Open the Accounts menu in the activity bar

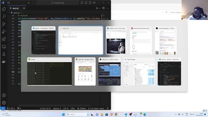pyautogui.click(x=4, y=95)
